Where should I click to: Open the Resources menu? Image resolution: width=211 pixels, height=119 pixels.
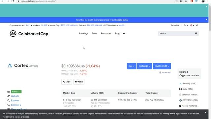coord(106,33)
